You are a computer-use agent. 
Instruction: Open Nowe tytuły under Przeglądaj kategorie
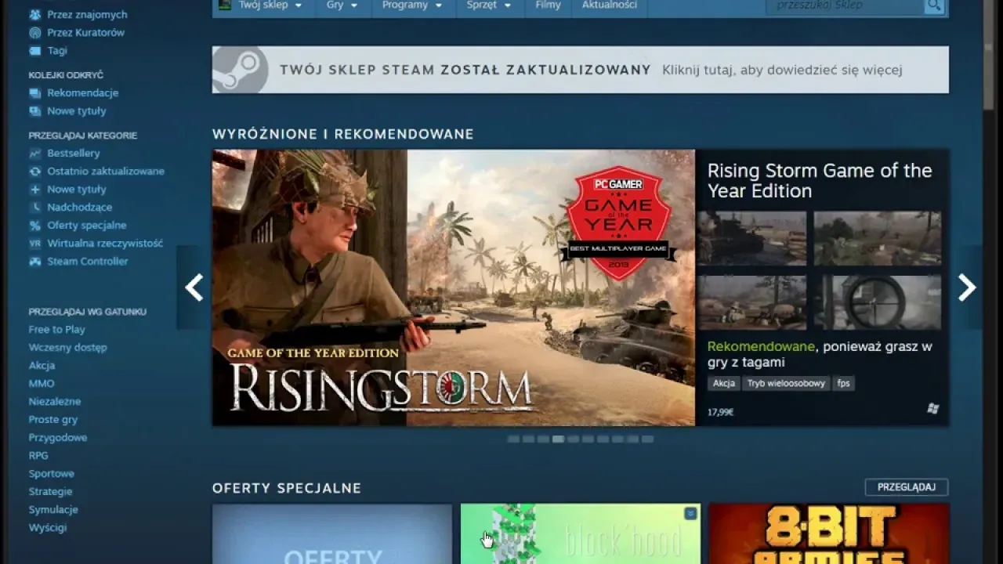(x=76, y=190)
